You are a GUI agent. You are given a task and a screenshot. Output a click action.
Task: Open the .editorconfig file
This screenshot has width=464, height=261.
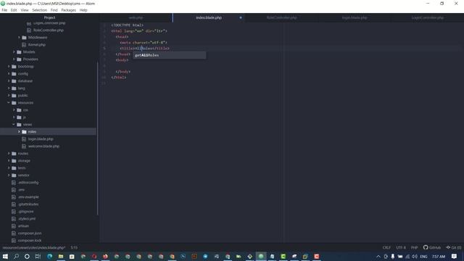[x=28, y=183]
